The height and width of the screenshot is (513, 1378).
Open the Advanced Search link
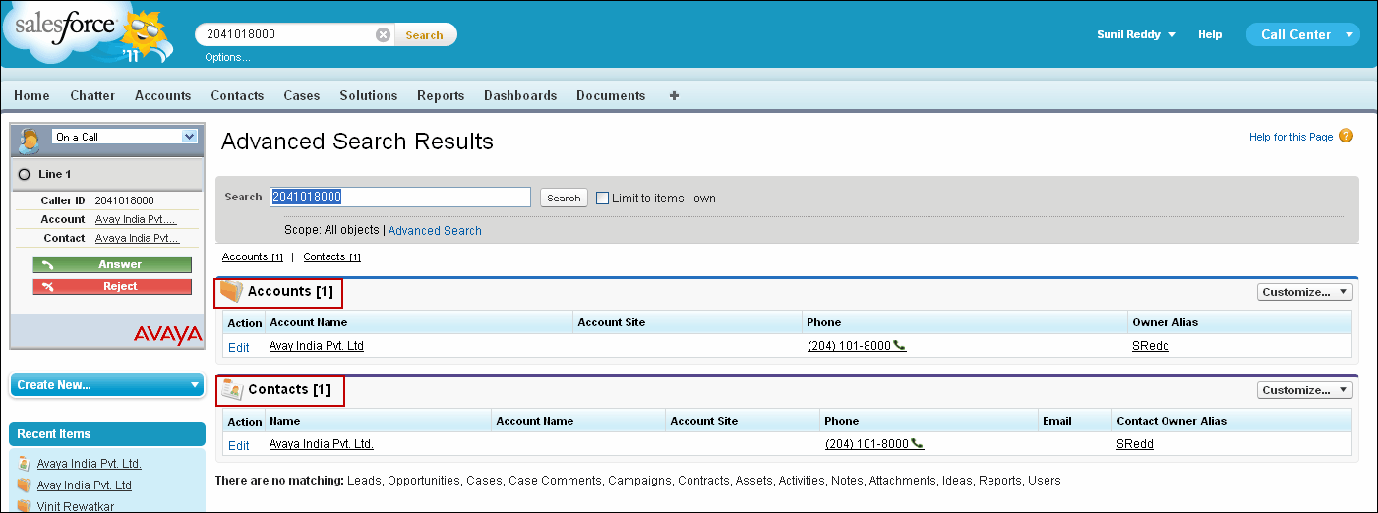(435, 231)
